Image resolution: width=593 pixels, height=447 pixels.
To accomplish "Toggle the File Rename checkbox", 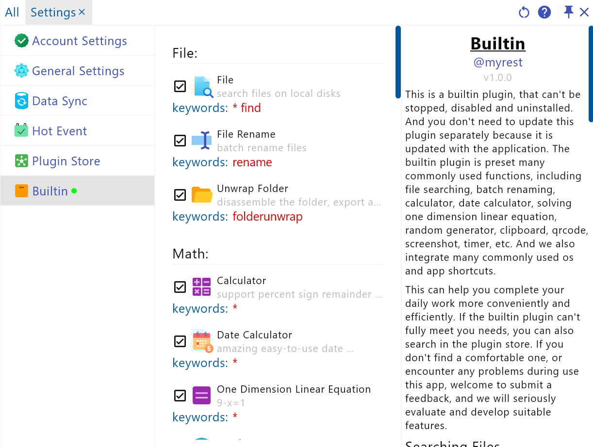I will coord(180,141).
